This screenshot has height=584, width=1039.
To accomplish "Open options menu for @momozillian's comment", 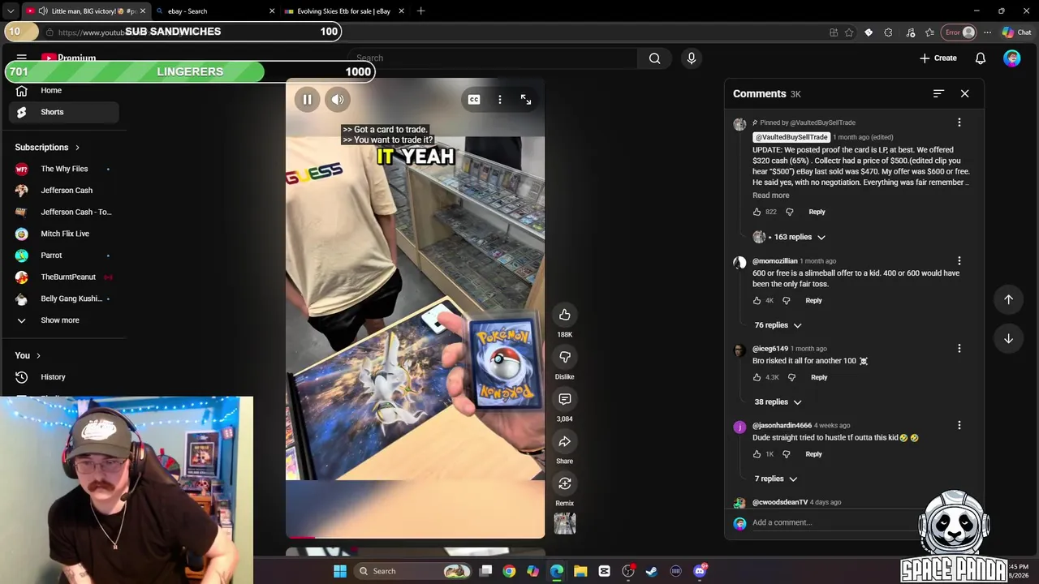I will [959, 261].
